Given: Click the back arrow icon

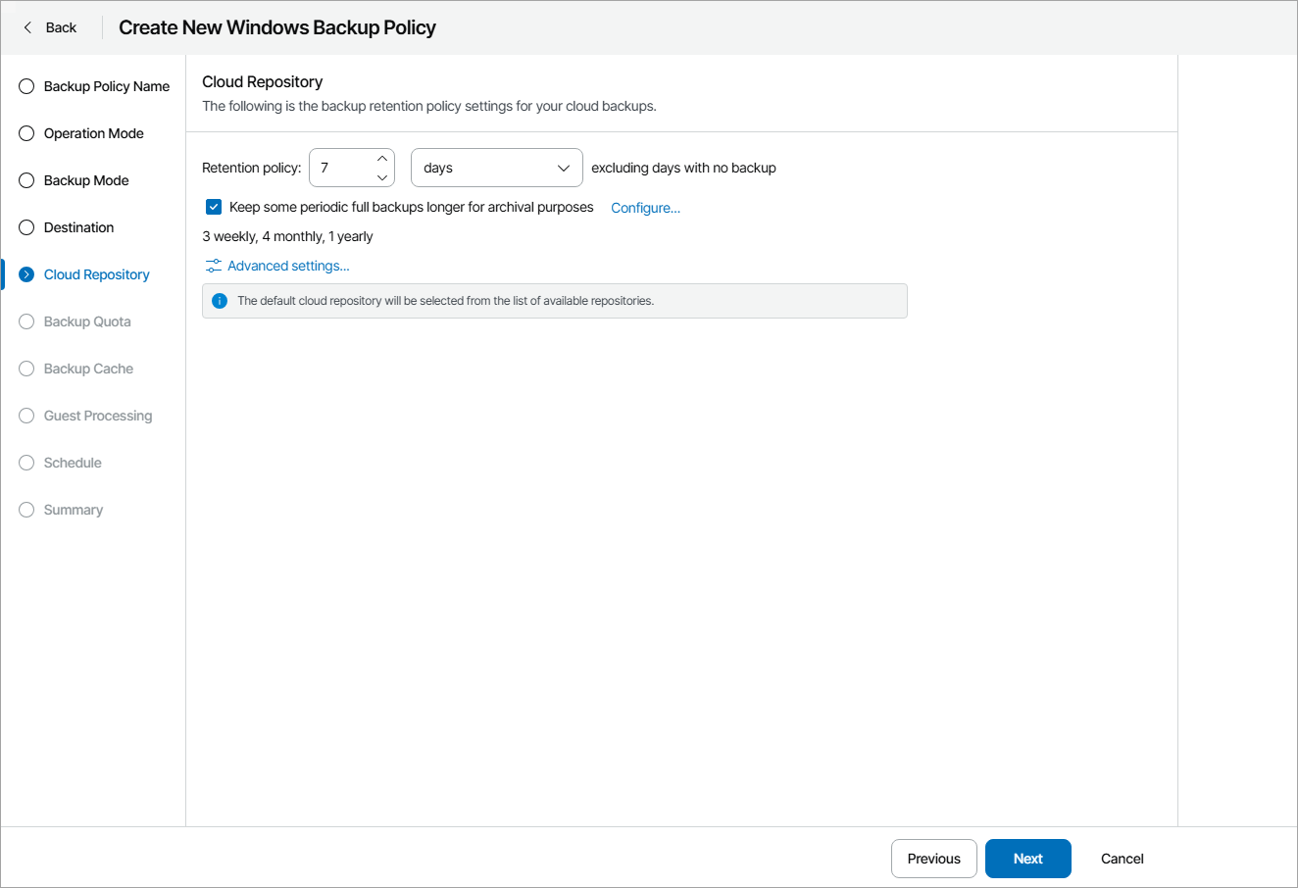Looking at the screenshot, I should pos(27,27).
